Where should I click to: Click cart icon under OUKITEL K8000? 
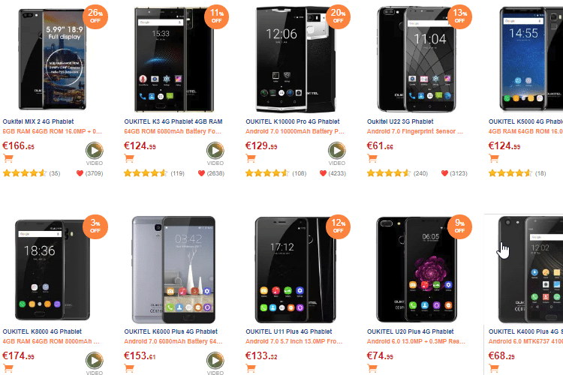click(8, 367)
